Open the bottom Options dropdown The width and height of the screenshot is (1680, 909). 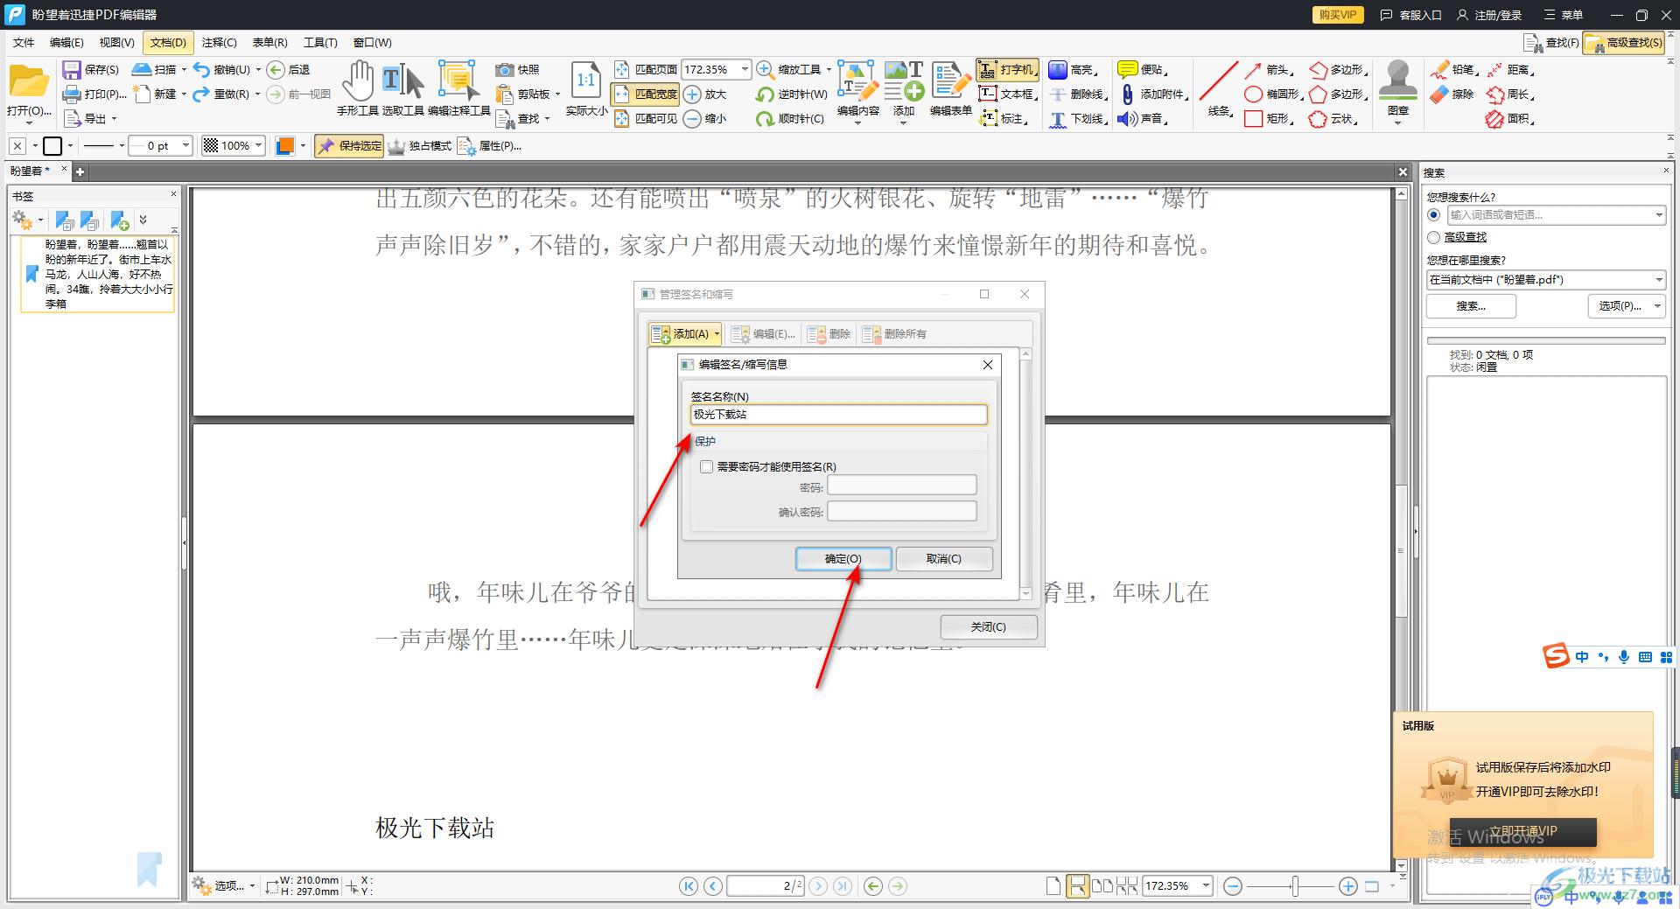[x=224, y=886]
